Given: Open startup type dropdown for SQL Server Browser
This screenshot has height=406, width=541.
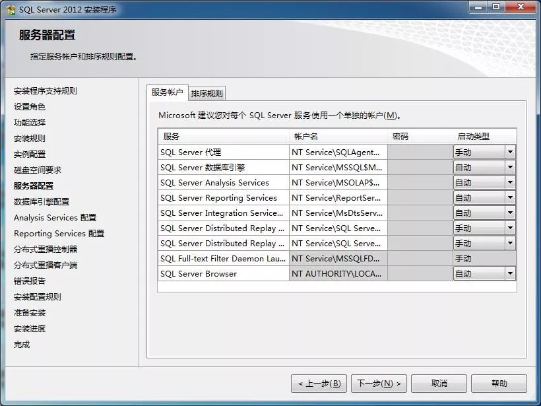Looking at the screenshot, I should (510, 274).
